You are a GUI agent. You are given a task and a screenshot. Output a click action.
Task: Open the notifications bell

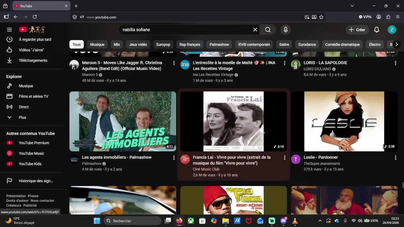tap(377, 30)
